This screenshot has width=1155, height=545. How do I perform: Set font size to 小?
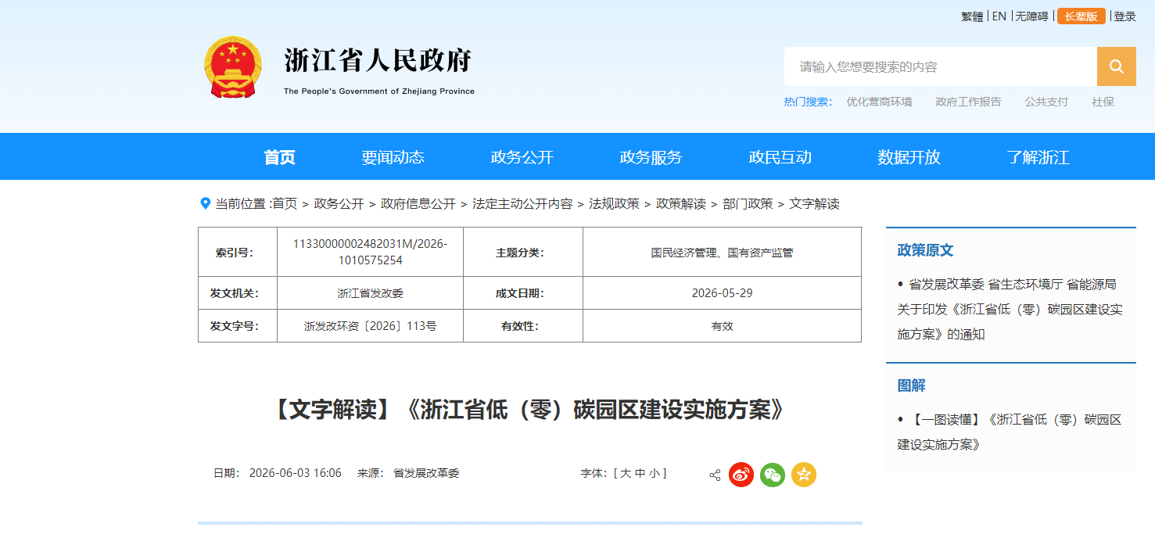click(x=654, y=473)
